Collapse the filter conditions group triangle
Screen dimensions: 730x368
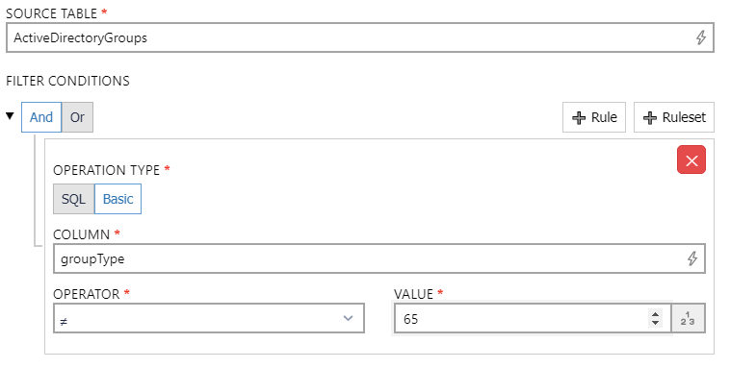tap(11, 115)
